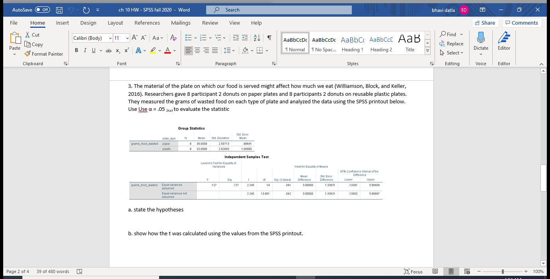Open the Dictate voice tool
550x279 pixels.
481,43
